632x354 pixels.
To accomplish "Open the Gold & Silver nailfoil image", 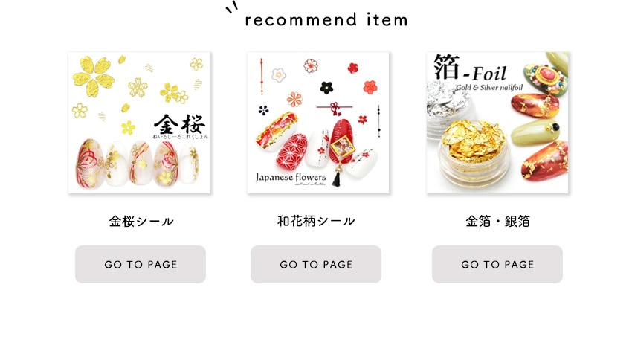I will (497, 123).
